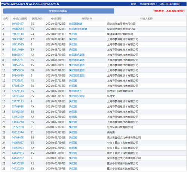The image size is (187, 172).
Task: Click applicant name in row 23
Action: 124,138
